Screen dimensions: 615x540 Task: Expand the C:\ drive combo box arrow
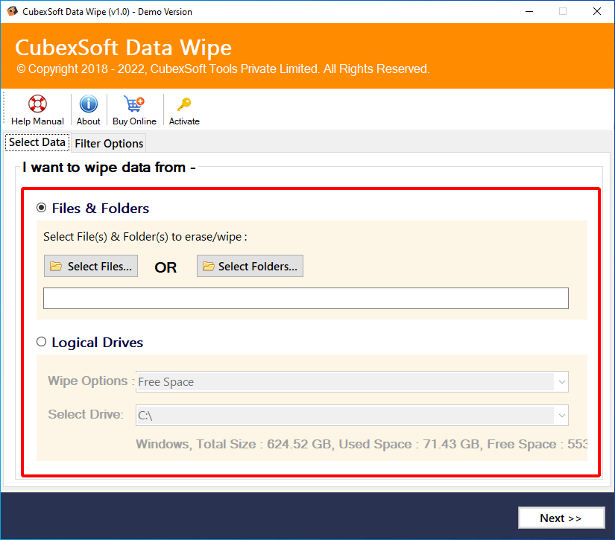click(x=561, y=415)
